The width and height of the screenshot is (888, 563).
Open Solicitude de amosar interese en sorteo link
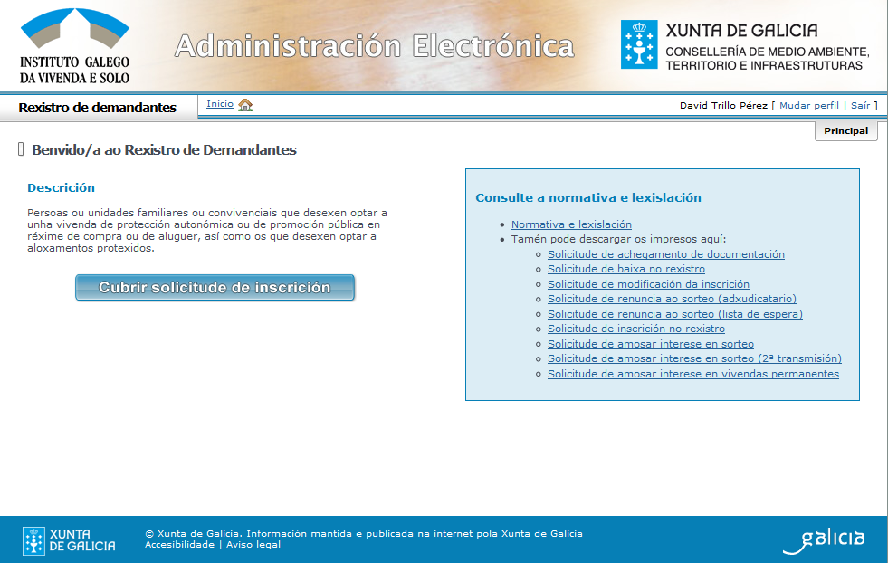point(651,344)
